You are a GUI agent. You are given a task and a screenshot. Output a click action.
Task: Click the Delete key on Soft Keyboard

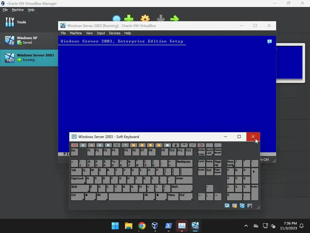tap(201, 172)
